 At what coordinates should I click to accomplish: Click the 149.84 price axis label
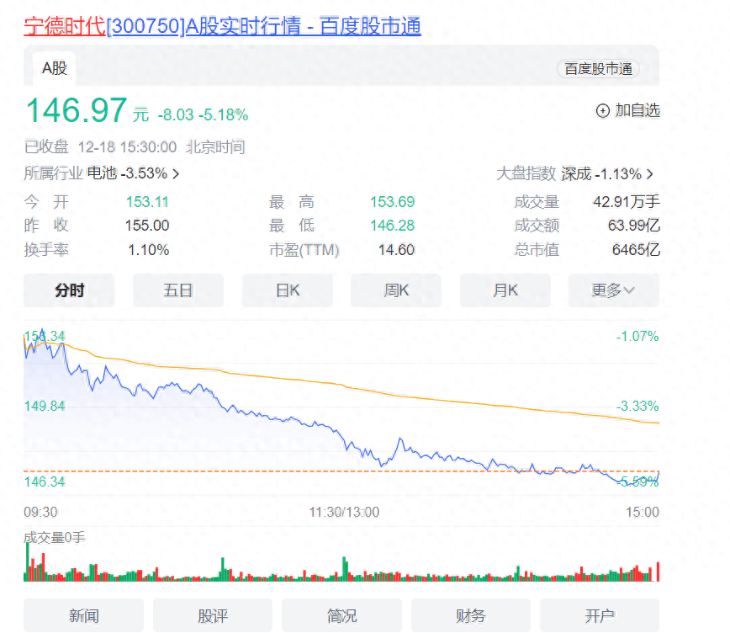pyautogui.click(x=45, y=406)
